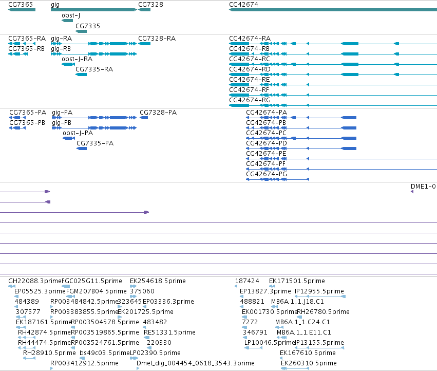Viewport: 437px width, 371px height.
Task: Select CG42674-RD transcript label
Action: (250, 69)
